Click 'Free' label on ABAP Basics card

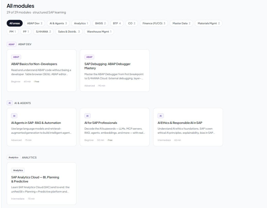[x=37, y=82]
